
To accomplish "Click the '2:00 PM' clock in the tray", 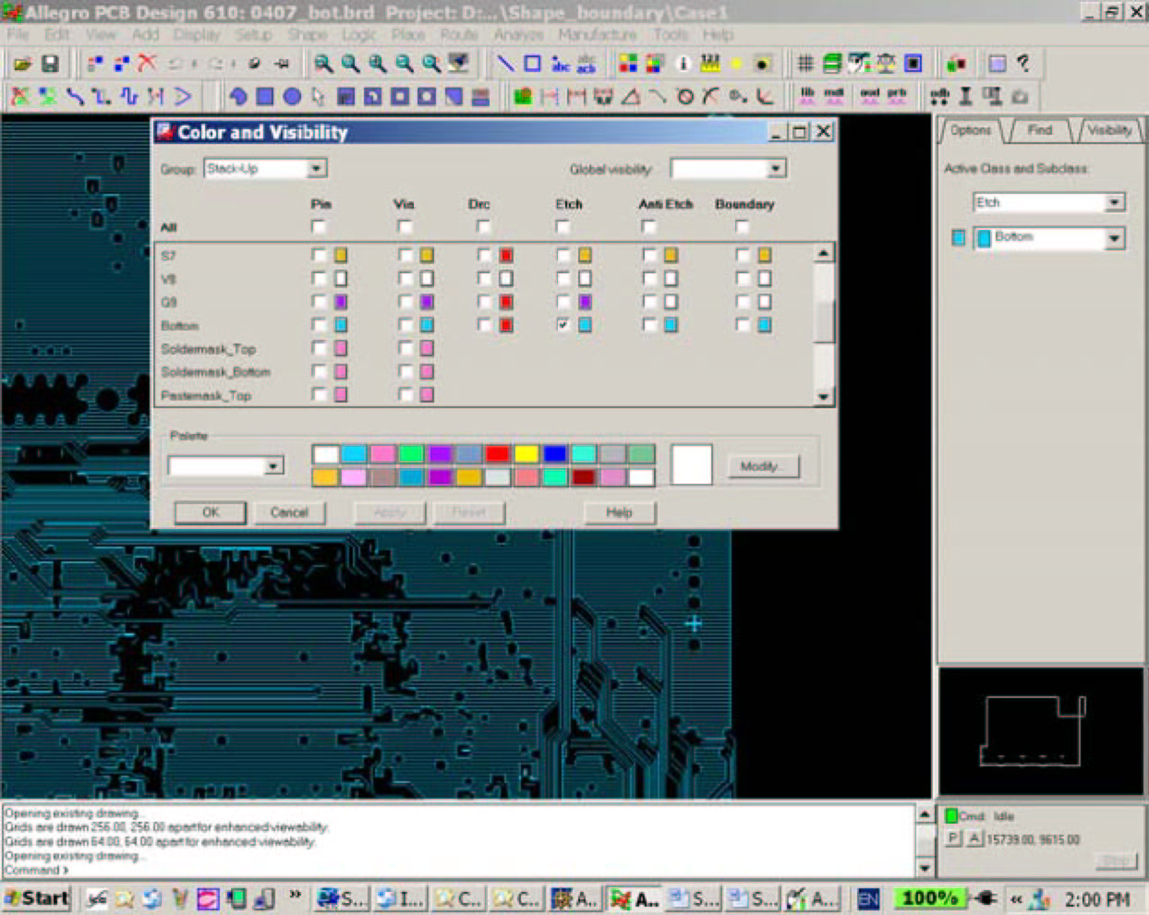I will 1097,898.
